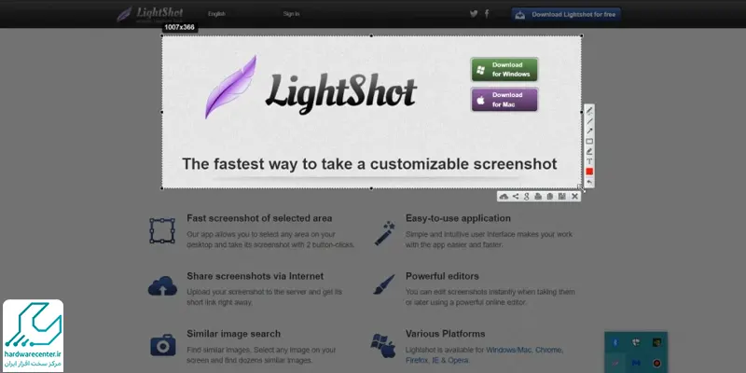
Task: Upload screenshot to cloud
Action: pyautogui.click(x=504, y=197)
